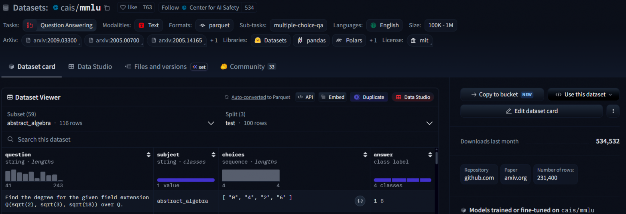Select the Polars library tag
This screenshot has width=626, height=214.
[x=349, y=40]
